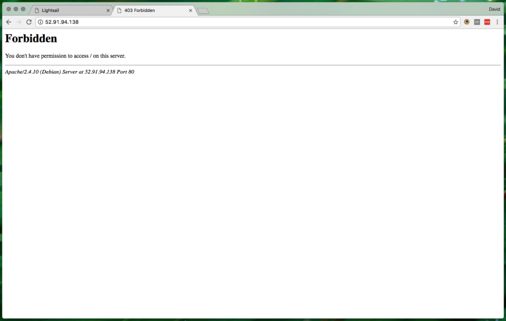Click the address bar showing 52.91.94.138

(248, 22)
